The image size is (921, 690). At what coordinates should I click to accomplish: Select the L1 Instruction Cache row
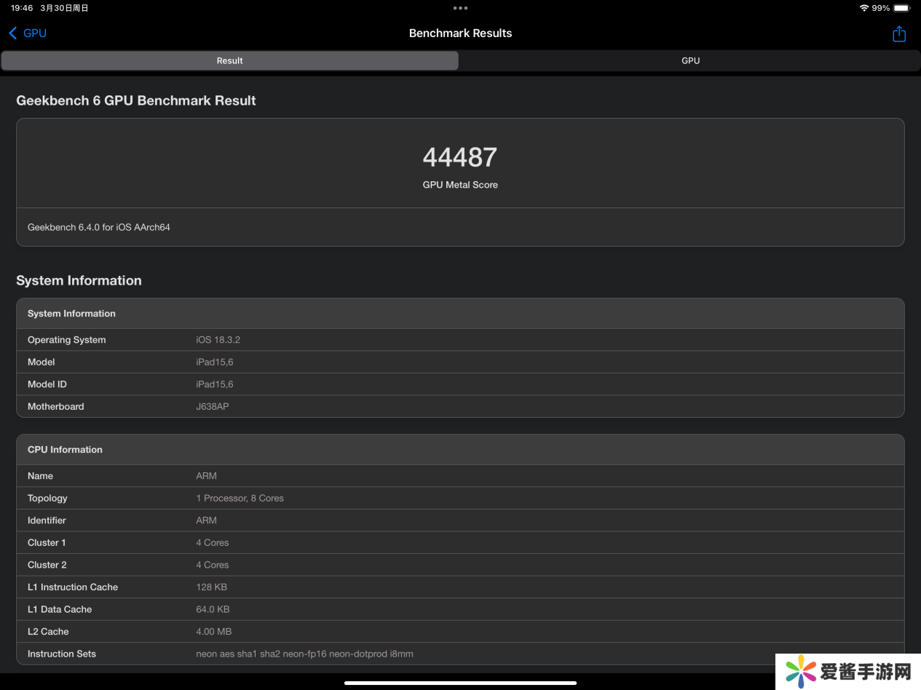click(460, 587)
